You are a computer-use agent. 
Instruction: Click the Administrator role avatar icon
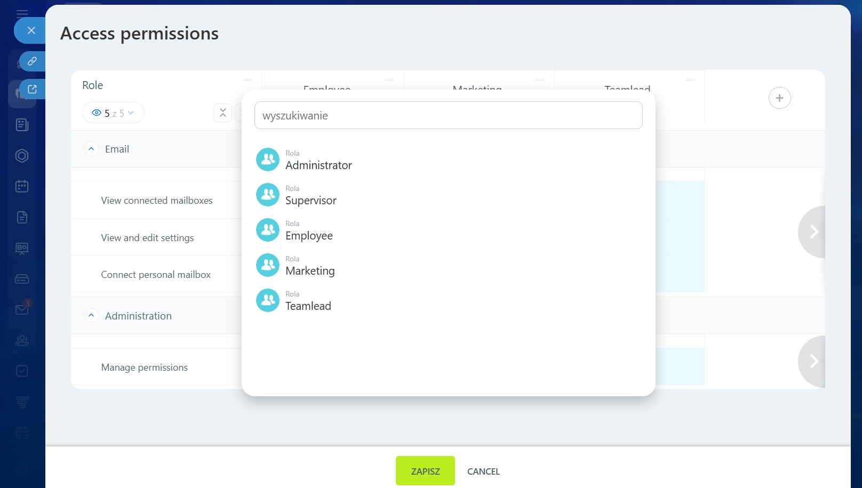[x=268, y=159]
